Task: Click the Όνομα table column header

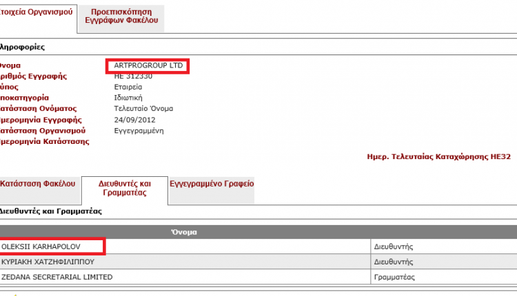Action: 184,232
